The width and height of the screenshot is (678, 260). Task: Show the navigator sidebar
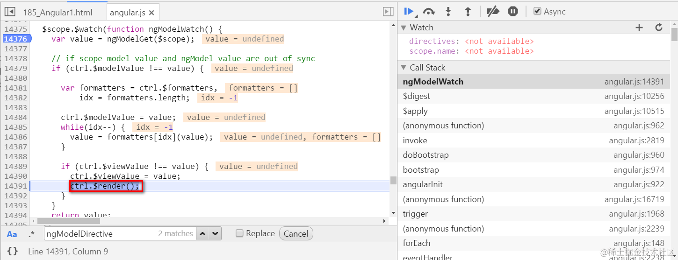[x=10, y=12]
